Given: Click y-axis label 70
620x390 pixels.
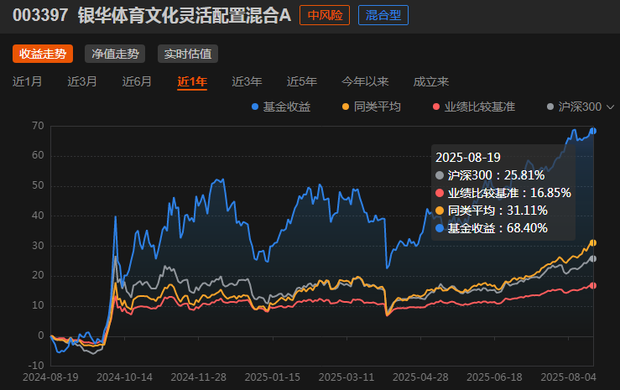Looking at the screenshot, I should pos(38,126).
